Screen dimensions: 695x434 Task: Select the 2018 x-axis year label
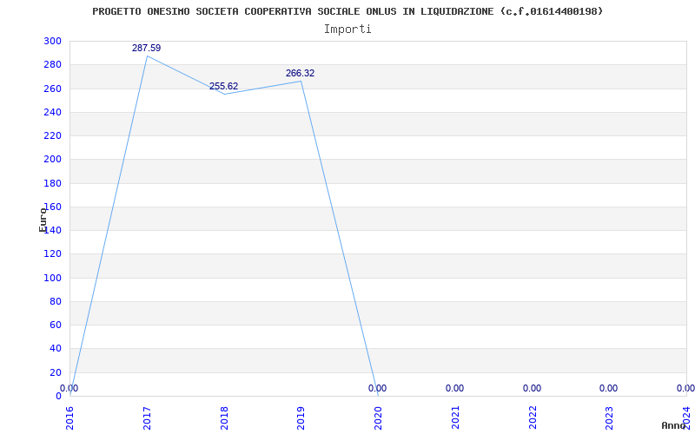pyautogui.click(x=224, y=418)
